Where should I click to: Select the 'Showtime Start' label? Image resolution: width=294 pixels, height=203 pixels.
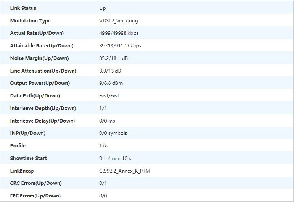point(28,158)
